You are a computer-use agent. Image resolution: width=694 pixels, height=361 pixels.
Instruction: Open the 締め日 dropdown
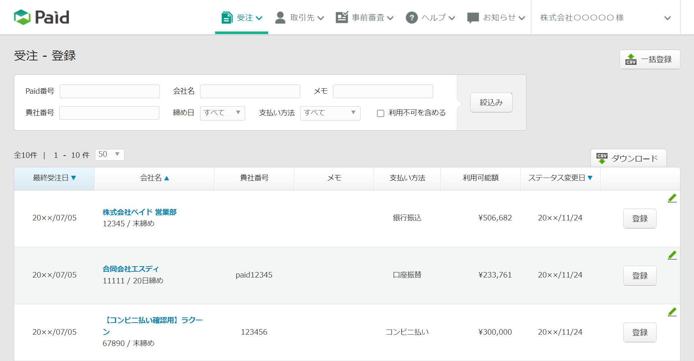click(x=222, y=113)
